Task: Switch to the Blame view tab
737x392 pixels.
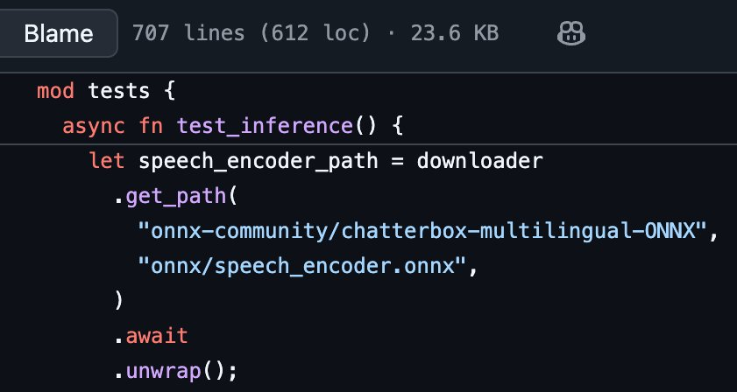Action: (x=59, y=34)
